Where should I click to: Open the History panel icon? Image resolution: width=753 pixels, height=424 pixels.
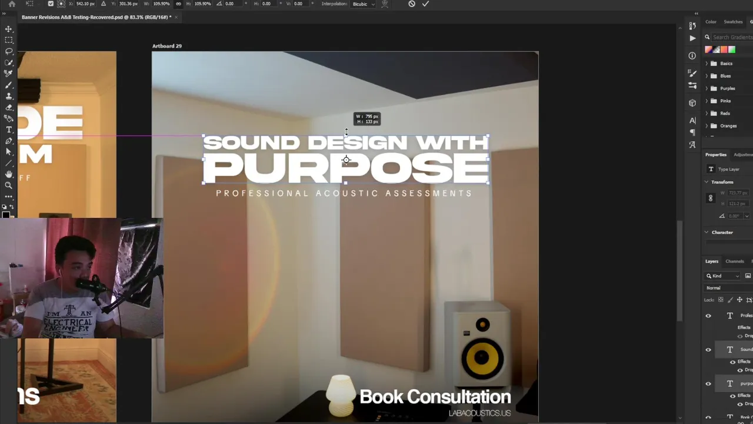[x=692, y=26]
